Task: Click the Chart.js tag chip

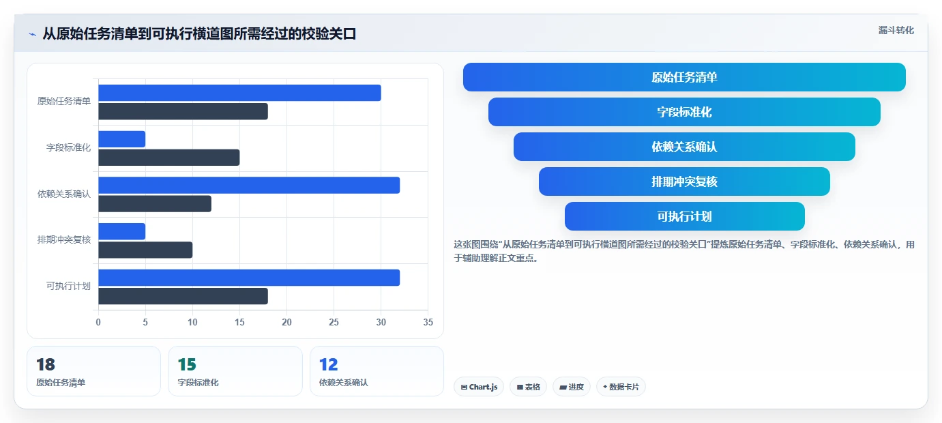Action: [479, 387]
